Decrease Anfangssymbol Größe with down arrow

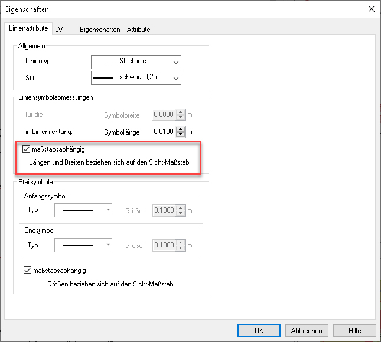pyautogui.click(x=181, y=213)
